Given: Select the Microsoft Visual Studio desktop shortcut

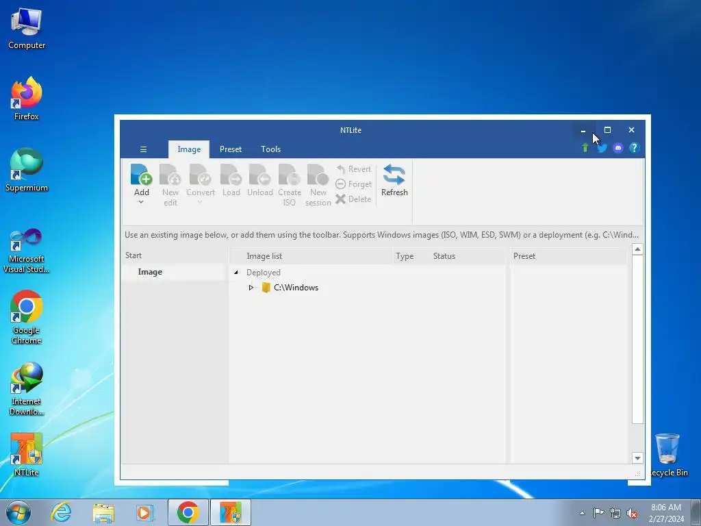Looking at the screenshot, I should (x=27, y=251).
